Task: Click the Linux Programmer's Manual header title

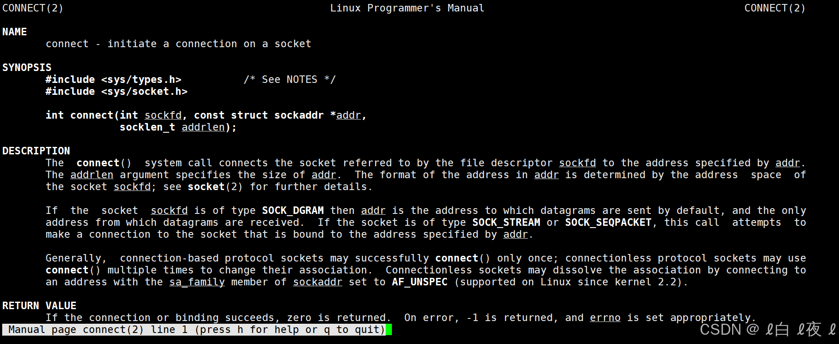Action: coord(407,8)
